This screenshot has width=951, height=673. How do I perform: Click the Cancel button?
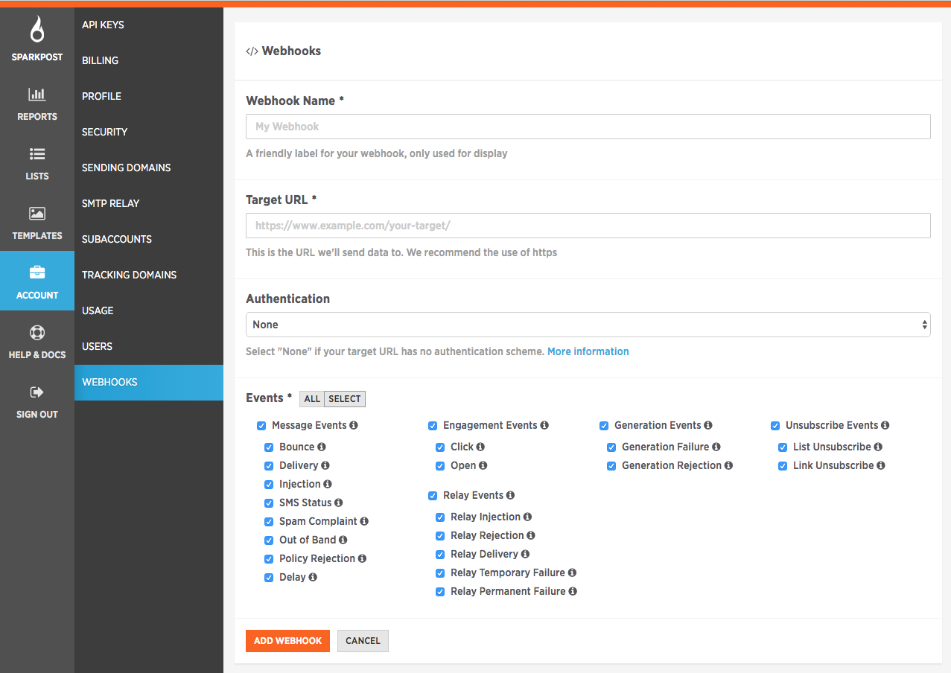[x=363, y=641]
